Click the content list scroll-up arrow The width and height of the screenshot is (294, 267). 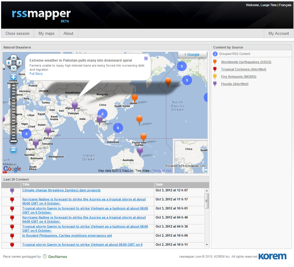[207, 190]
